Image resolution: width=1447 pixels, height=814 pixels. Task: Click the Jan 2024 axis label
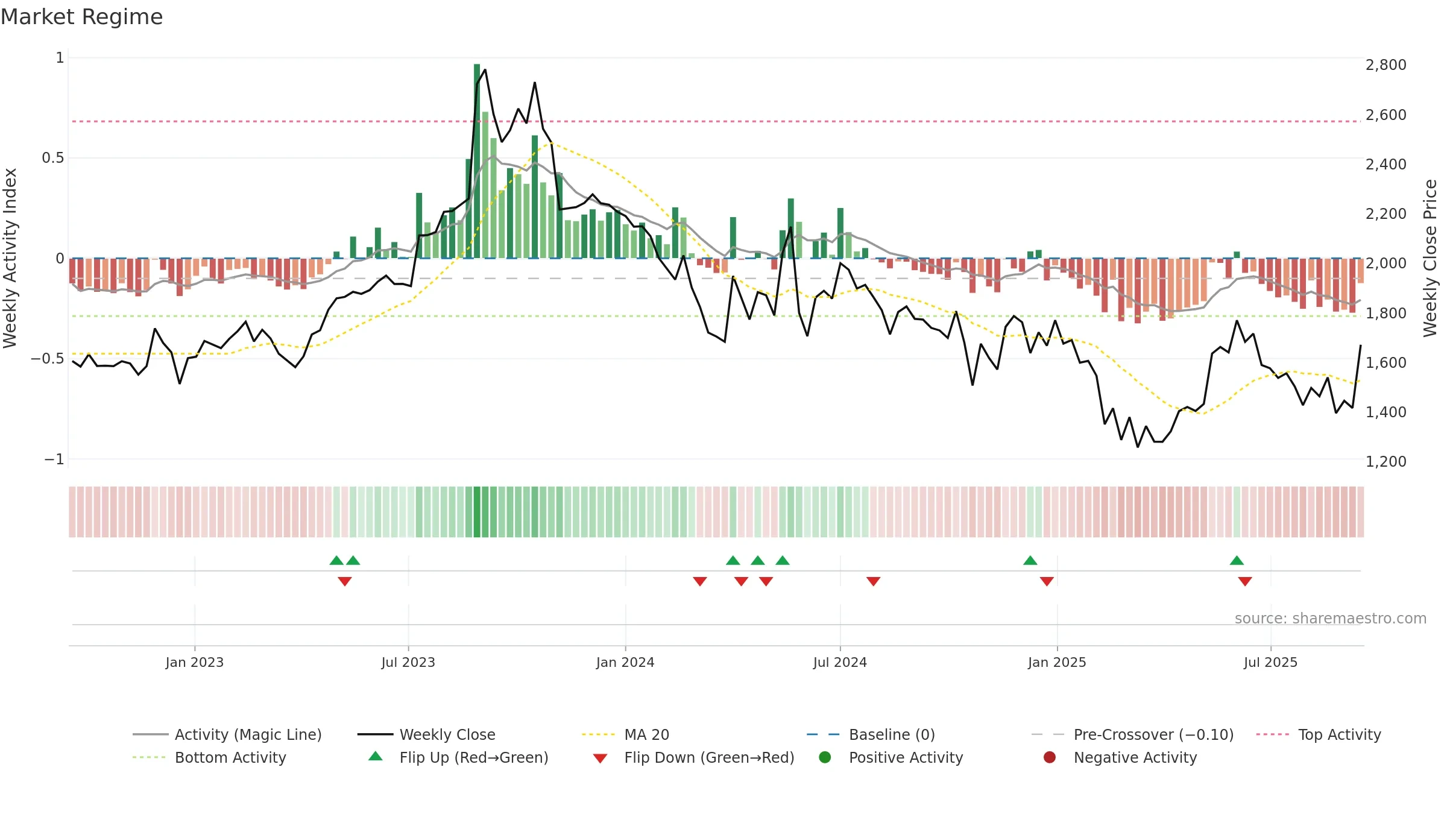625,663
